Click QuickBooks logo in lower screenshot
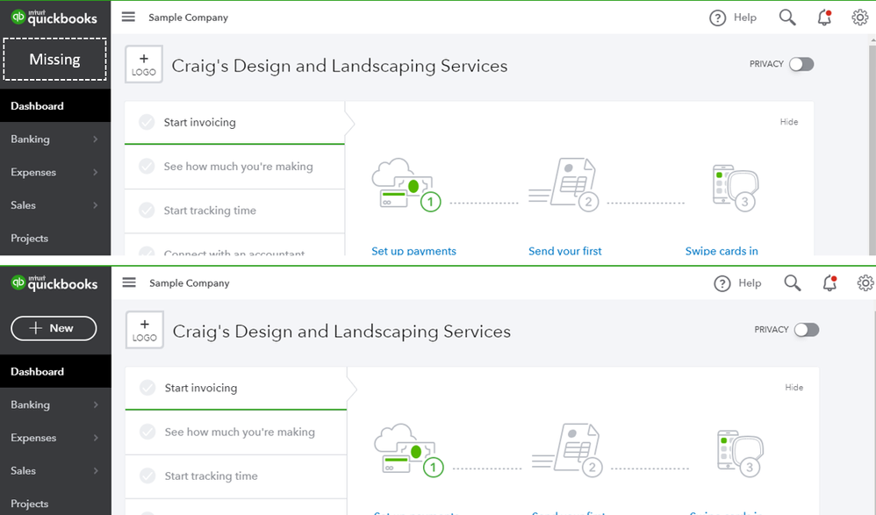Viewport: 876px width, 515px height. coord(54,283)
